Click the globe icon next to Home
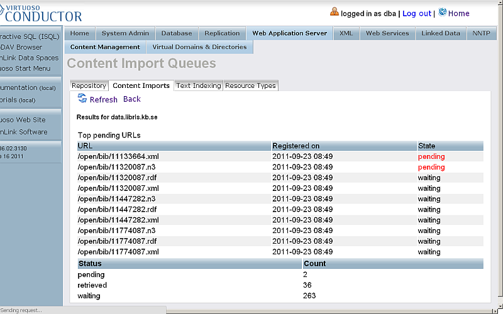Image resolution: width=503 pixels, height=314 pixels. 442,12
